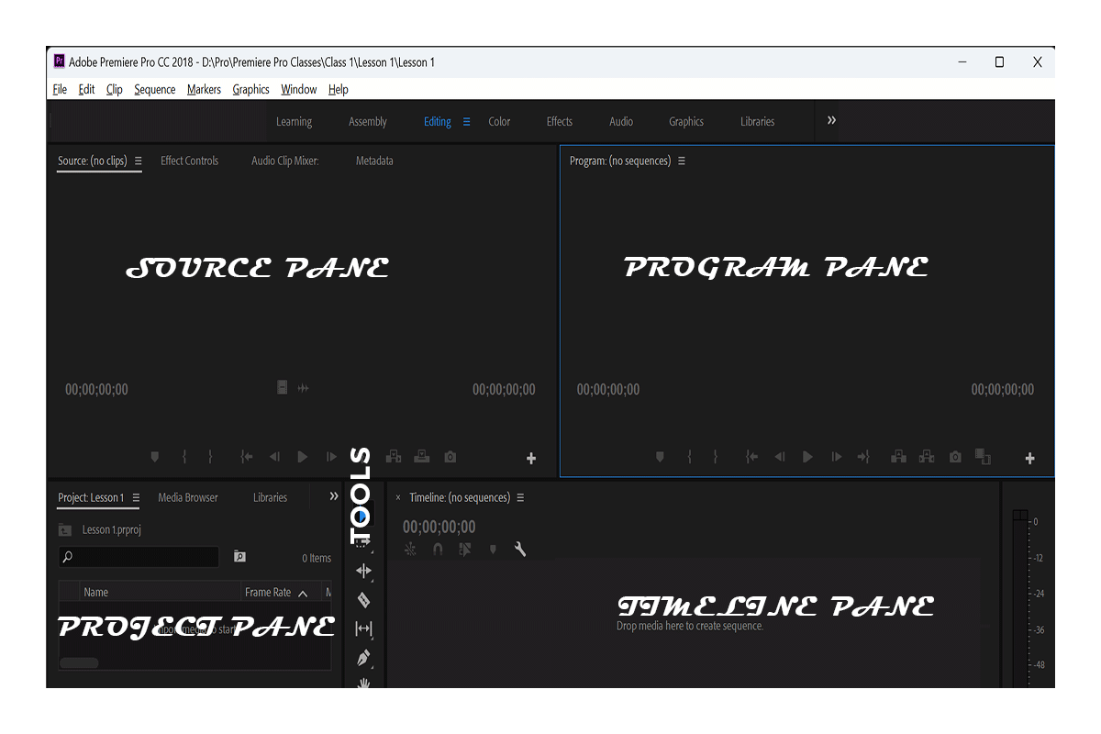The image size is (1101, 734).
Task: Toggle Snap magnet in Timeline
Action: click(438, 550)
